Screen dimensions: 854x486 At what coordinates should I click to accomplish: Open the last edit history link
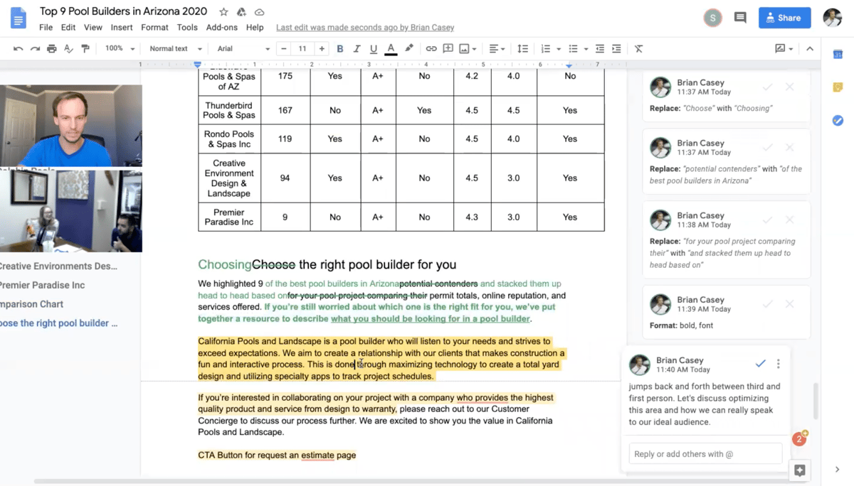(x=364, y=28)
